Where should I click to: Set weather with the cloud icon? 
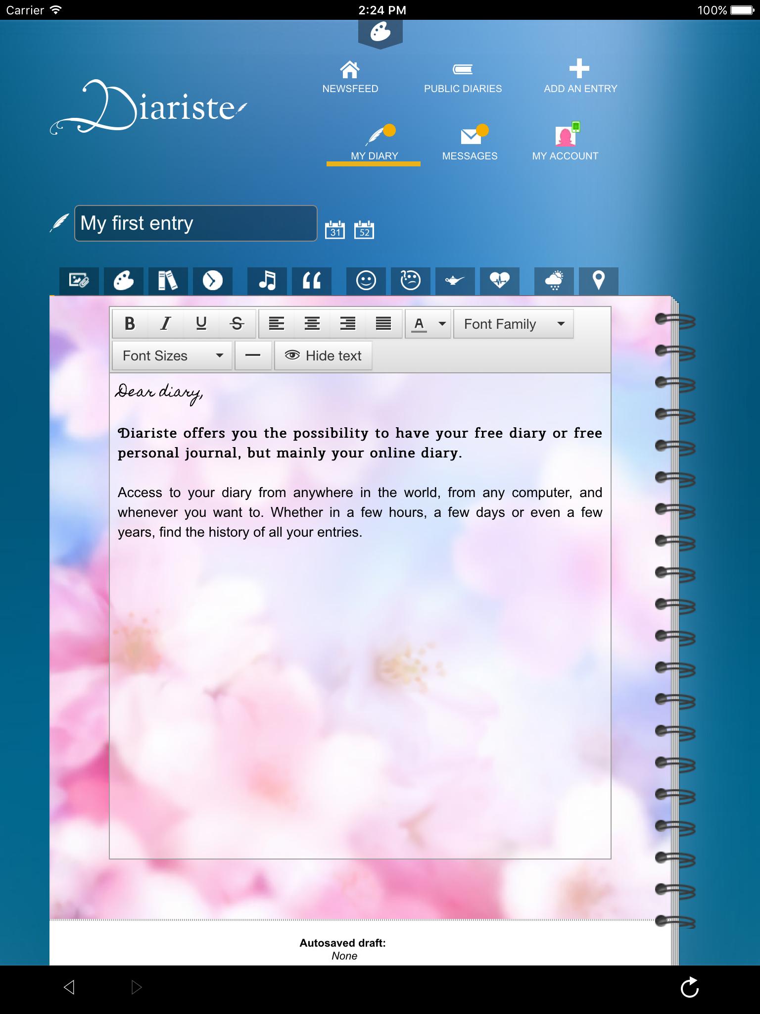[554, 281]
